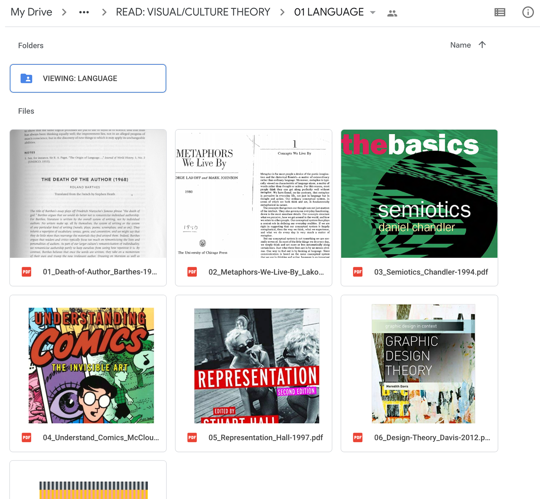The image size is (540, 499).
Task: Open the striped cover thumbnail at bottom
Action: pos(93,490)
